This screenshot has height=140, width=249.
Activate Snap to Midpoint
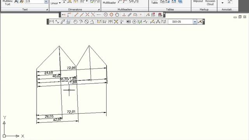[82, 15]
